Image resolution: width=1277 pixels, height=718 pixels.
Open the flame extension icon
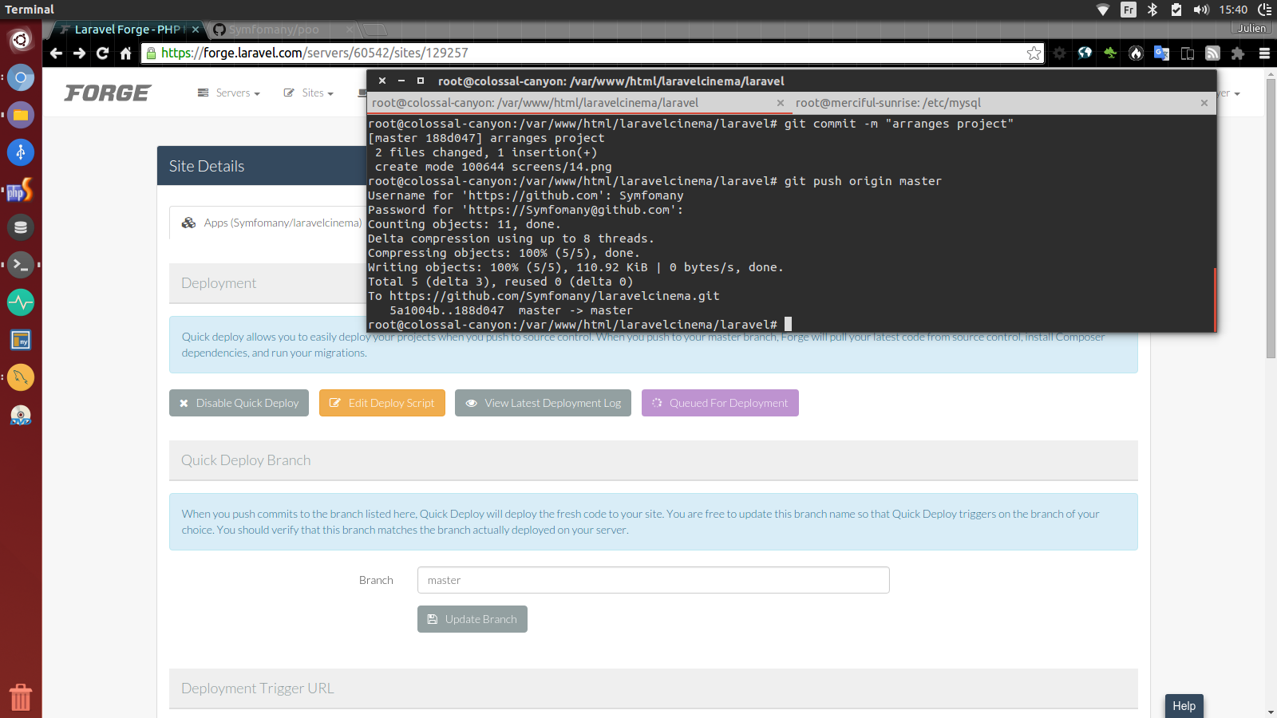(x=1136, y=53)
